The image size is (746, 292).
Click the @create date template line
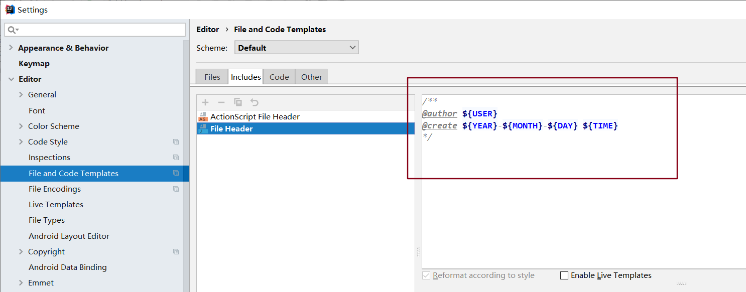[520, 126]
